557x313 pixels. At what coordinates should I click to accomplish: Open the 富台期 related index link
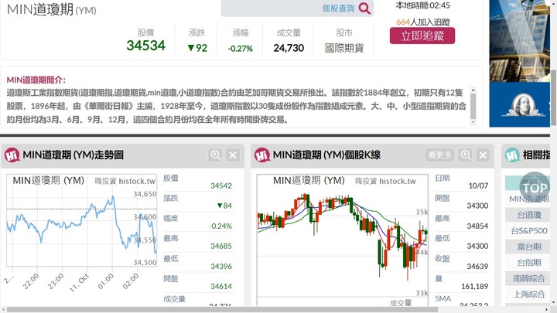[x=529, y=247]
